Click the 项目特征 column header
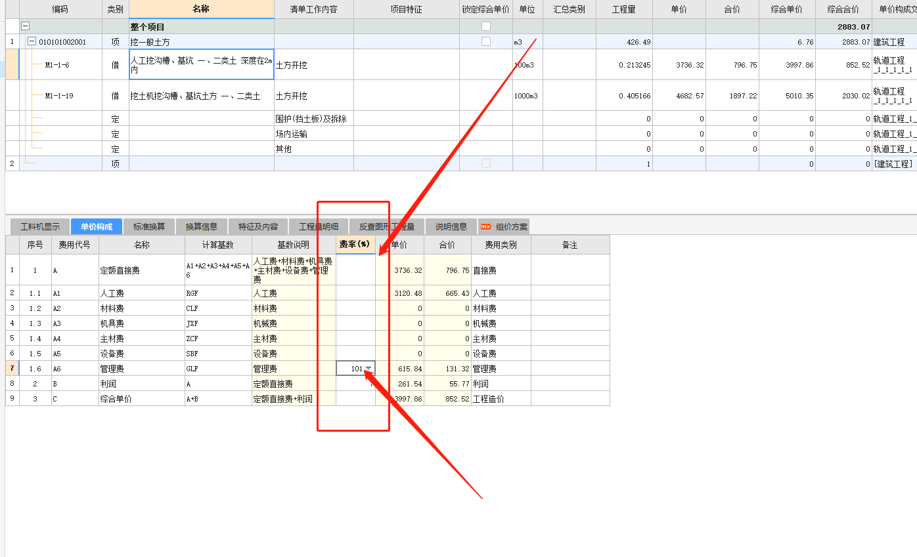Image resolution: width=917 pixels, height=557 pixels. [x=406, y=9]
